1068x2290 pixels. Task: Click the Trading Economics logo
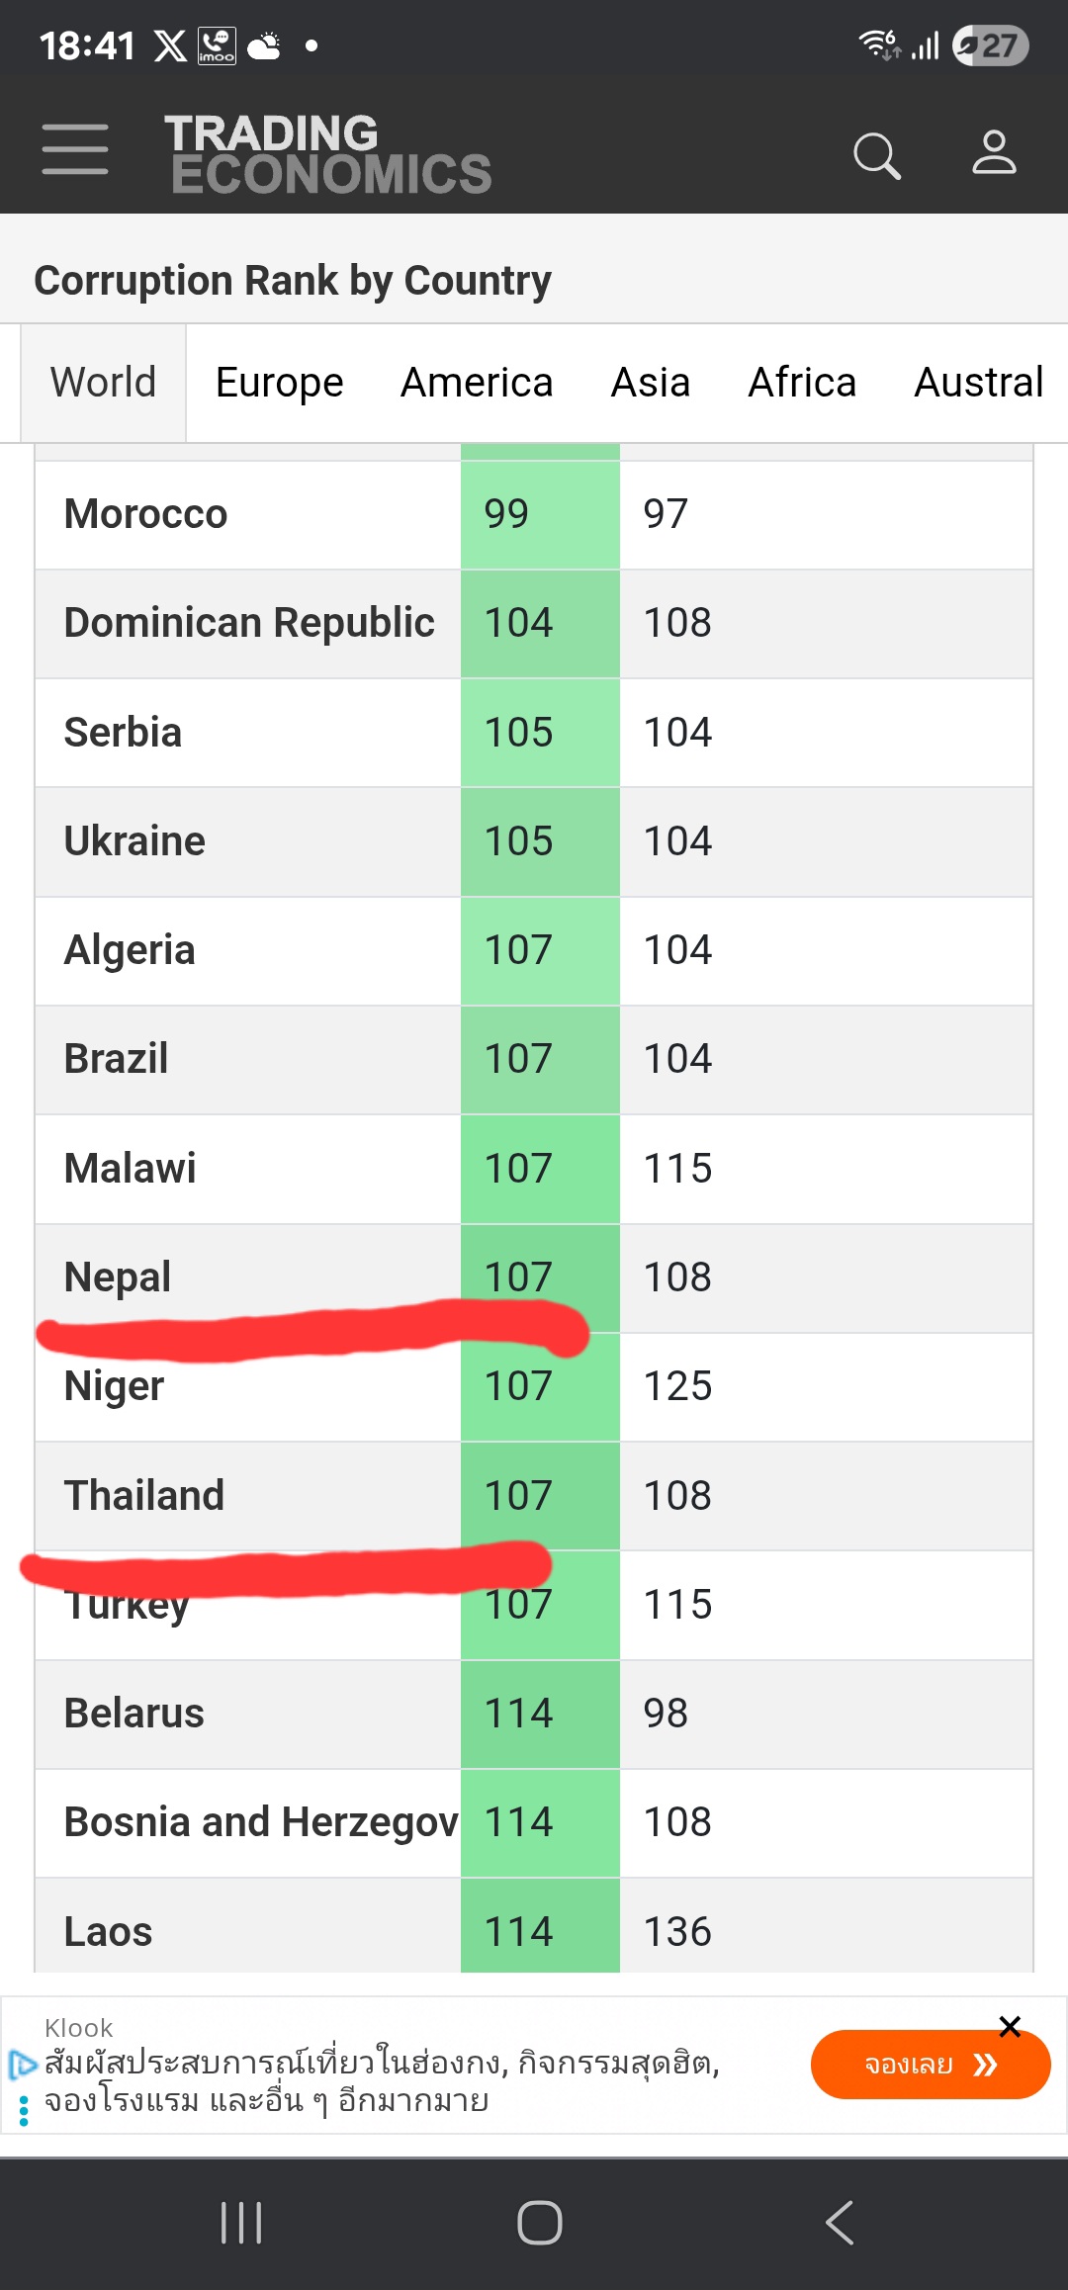[328, 154]
